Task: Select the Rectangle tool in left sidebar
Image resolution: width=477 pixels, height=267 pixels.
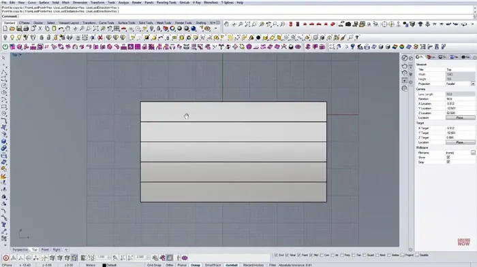Action: click(x=4, y=107)
